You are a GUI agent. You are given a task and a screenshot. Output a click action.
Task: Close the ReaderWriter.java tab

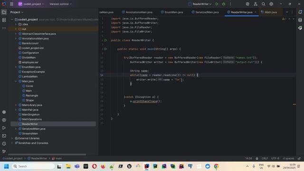click(256, 12)
